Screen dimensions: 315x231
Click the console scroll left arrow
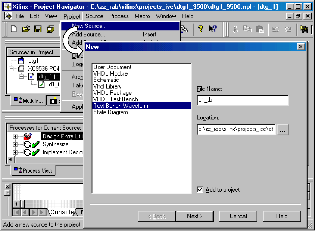pyautogui.click(x=16, y=204)
